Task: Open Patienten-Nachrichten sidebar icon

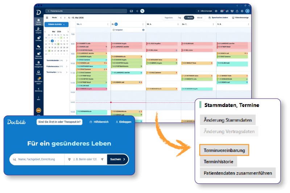Action: pos(38,56)
